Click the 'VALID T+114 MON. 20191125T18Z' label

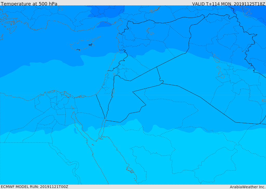tap(229, 4)
